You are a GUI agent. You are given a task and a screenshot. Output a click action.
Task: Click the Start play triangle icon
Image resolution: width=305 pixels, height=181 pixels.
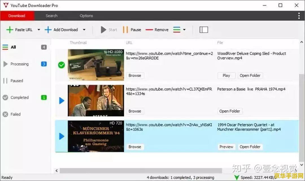pyautogui.click(x=103, y=30)
